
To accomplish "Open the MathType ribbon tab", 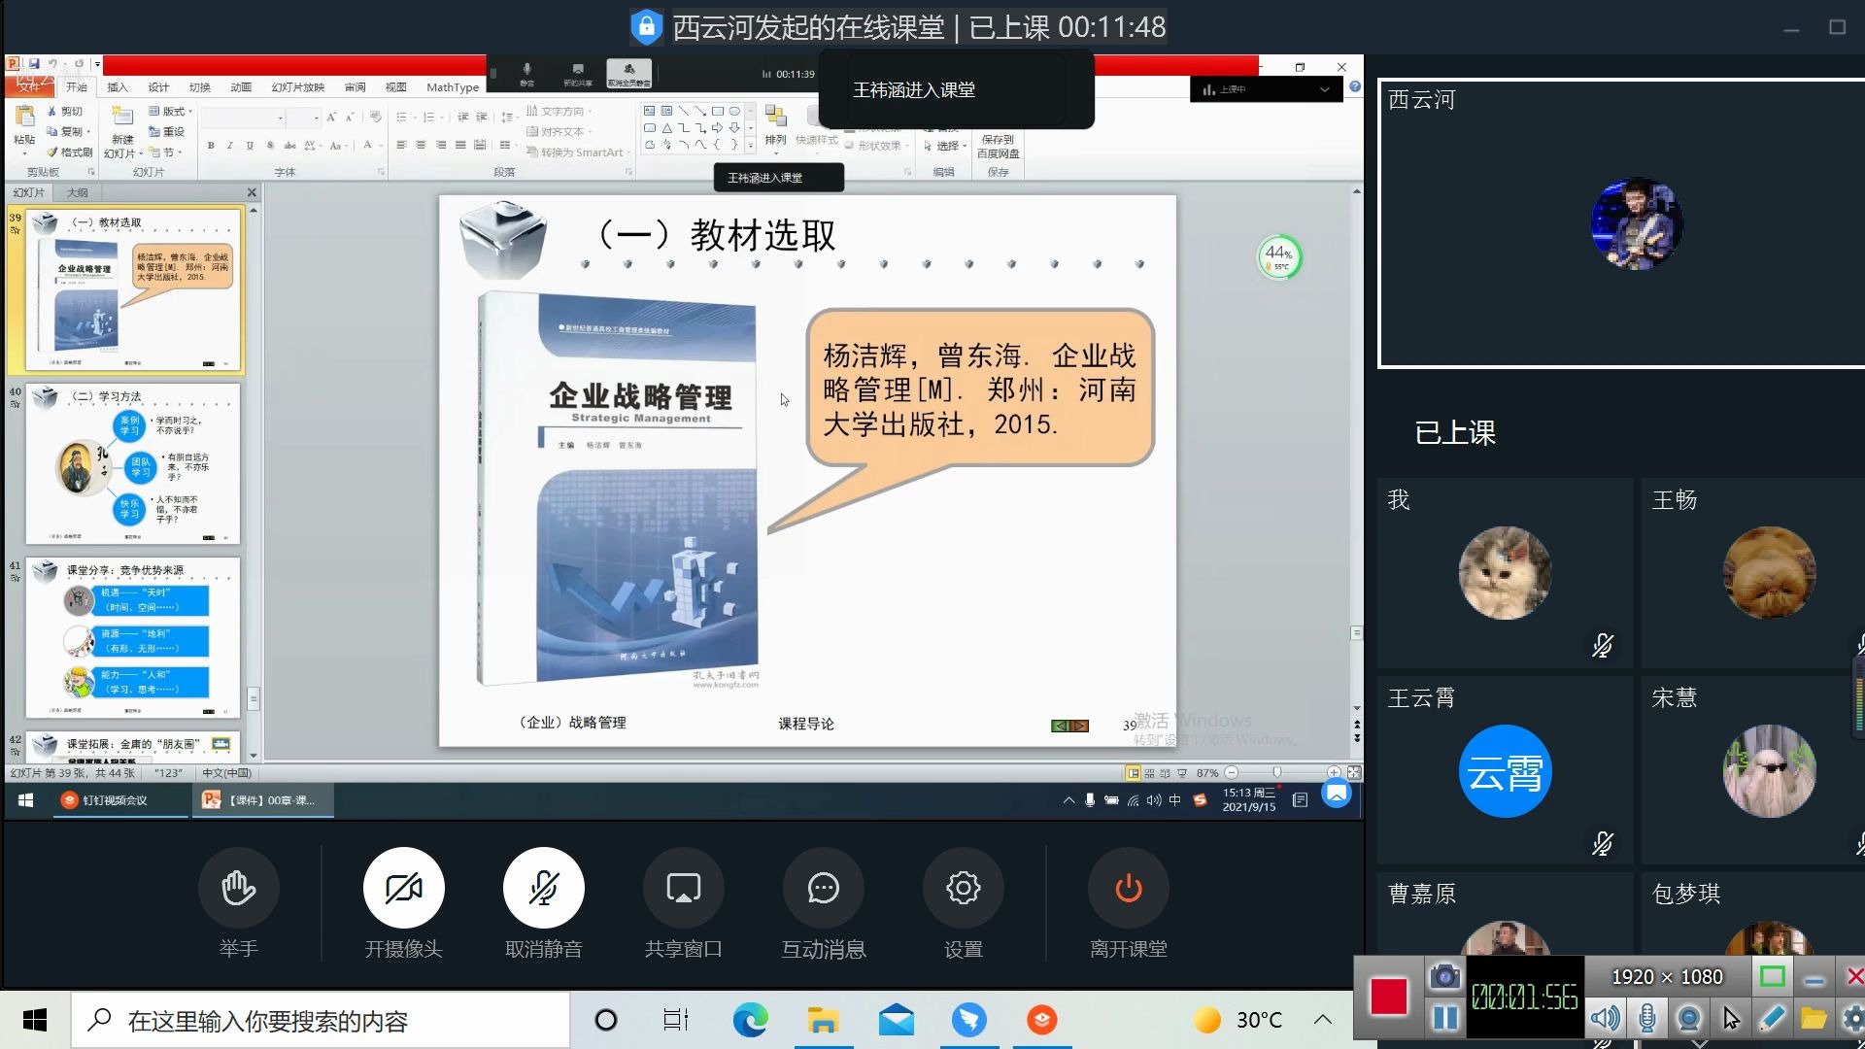I will coord(453,87).
